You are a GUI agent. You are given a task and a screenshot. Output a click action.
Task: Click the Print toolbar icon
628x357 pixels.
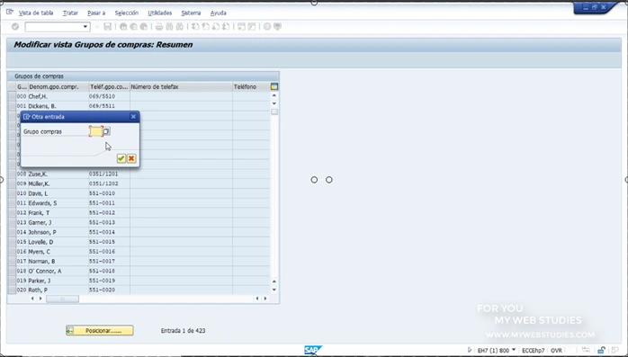click(159, 27)
